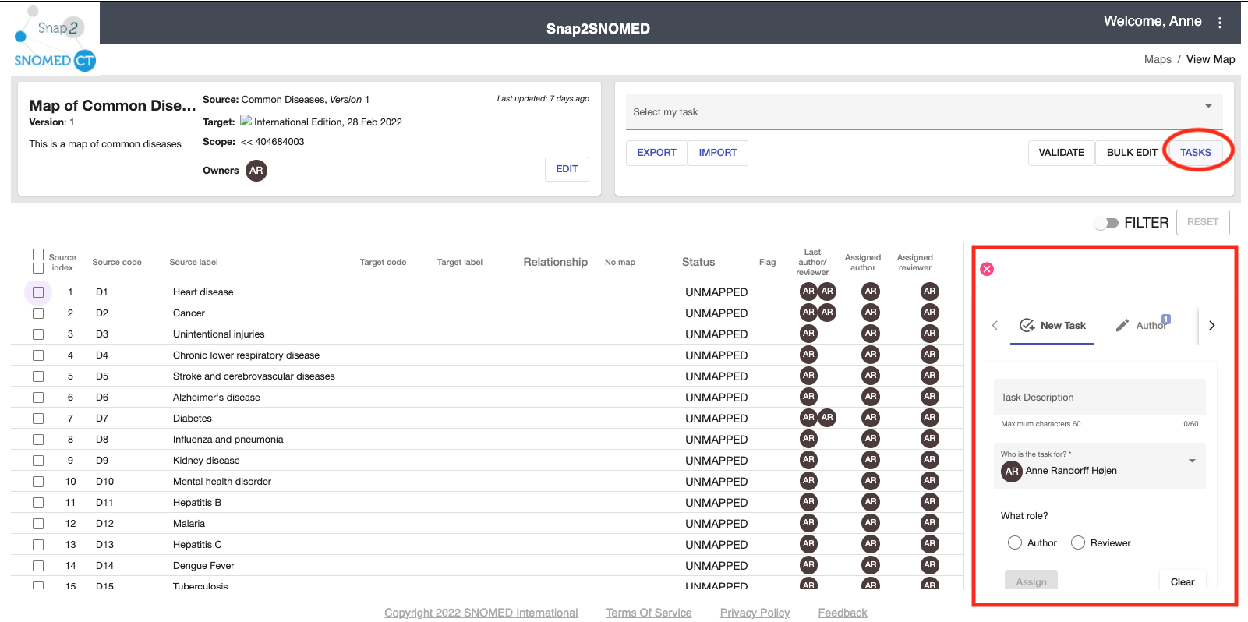Screen dimensions: 1248x622
Task: Click the RESET filter button
Action: [x=1203, y=222]
